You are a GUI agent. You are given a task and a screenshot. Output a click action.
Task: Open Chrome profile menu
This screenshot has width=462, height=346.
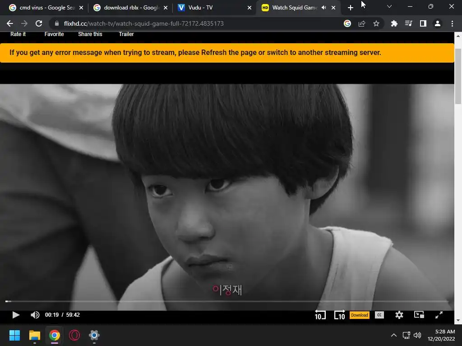point(438,23)
